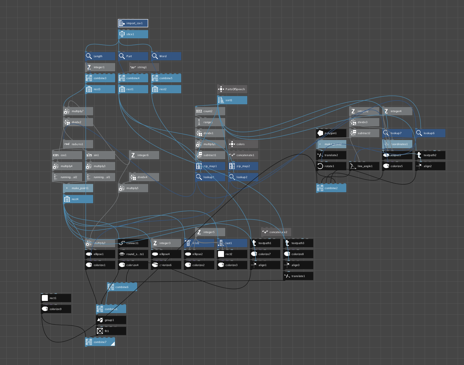Select the multiply5 node
The image size is (464, 365).
pos(133,188)
